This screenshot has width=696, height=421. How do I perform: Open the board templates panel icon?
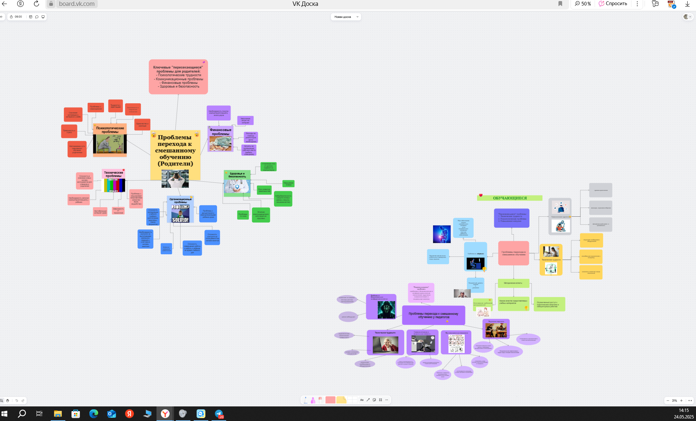point(31,17)
